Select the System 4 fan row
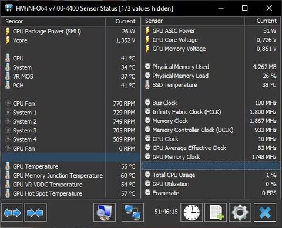This screenshot has height=228, width=282. 70,139
